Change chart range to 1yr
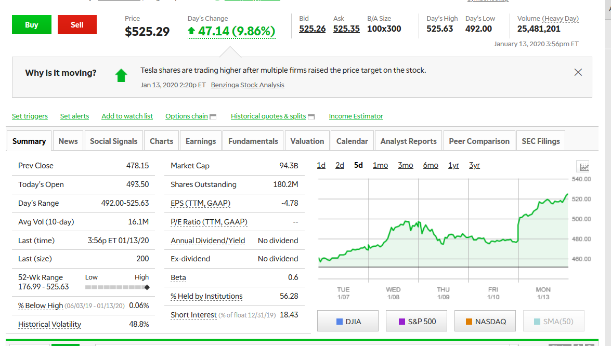611x346 pixels. [453, 165]
